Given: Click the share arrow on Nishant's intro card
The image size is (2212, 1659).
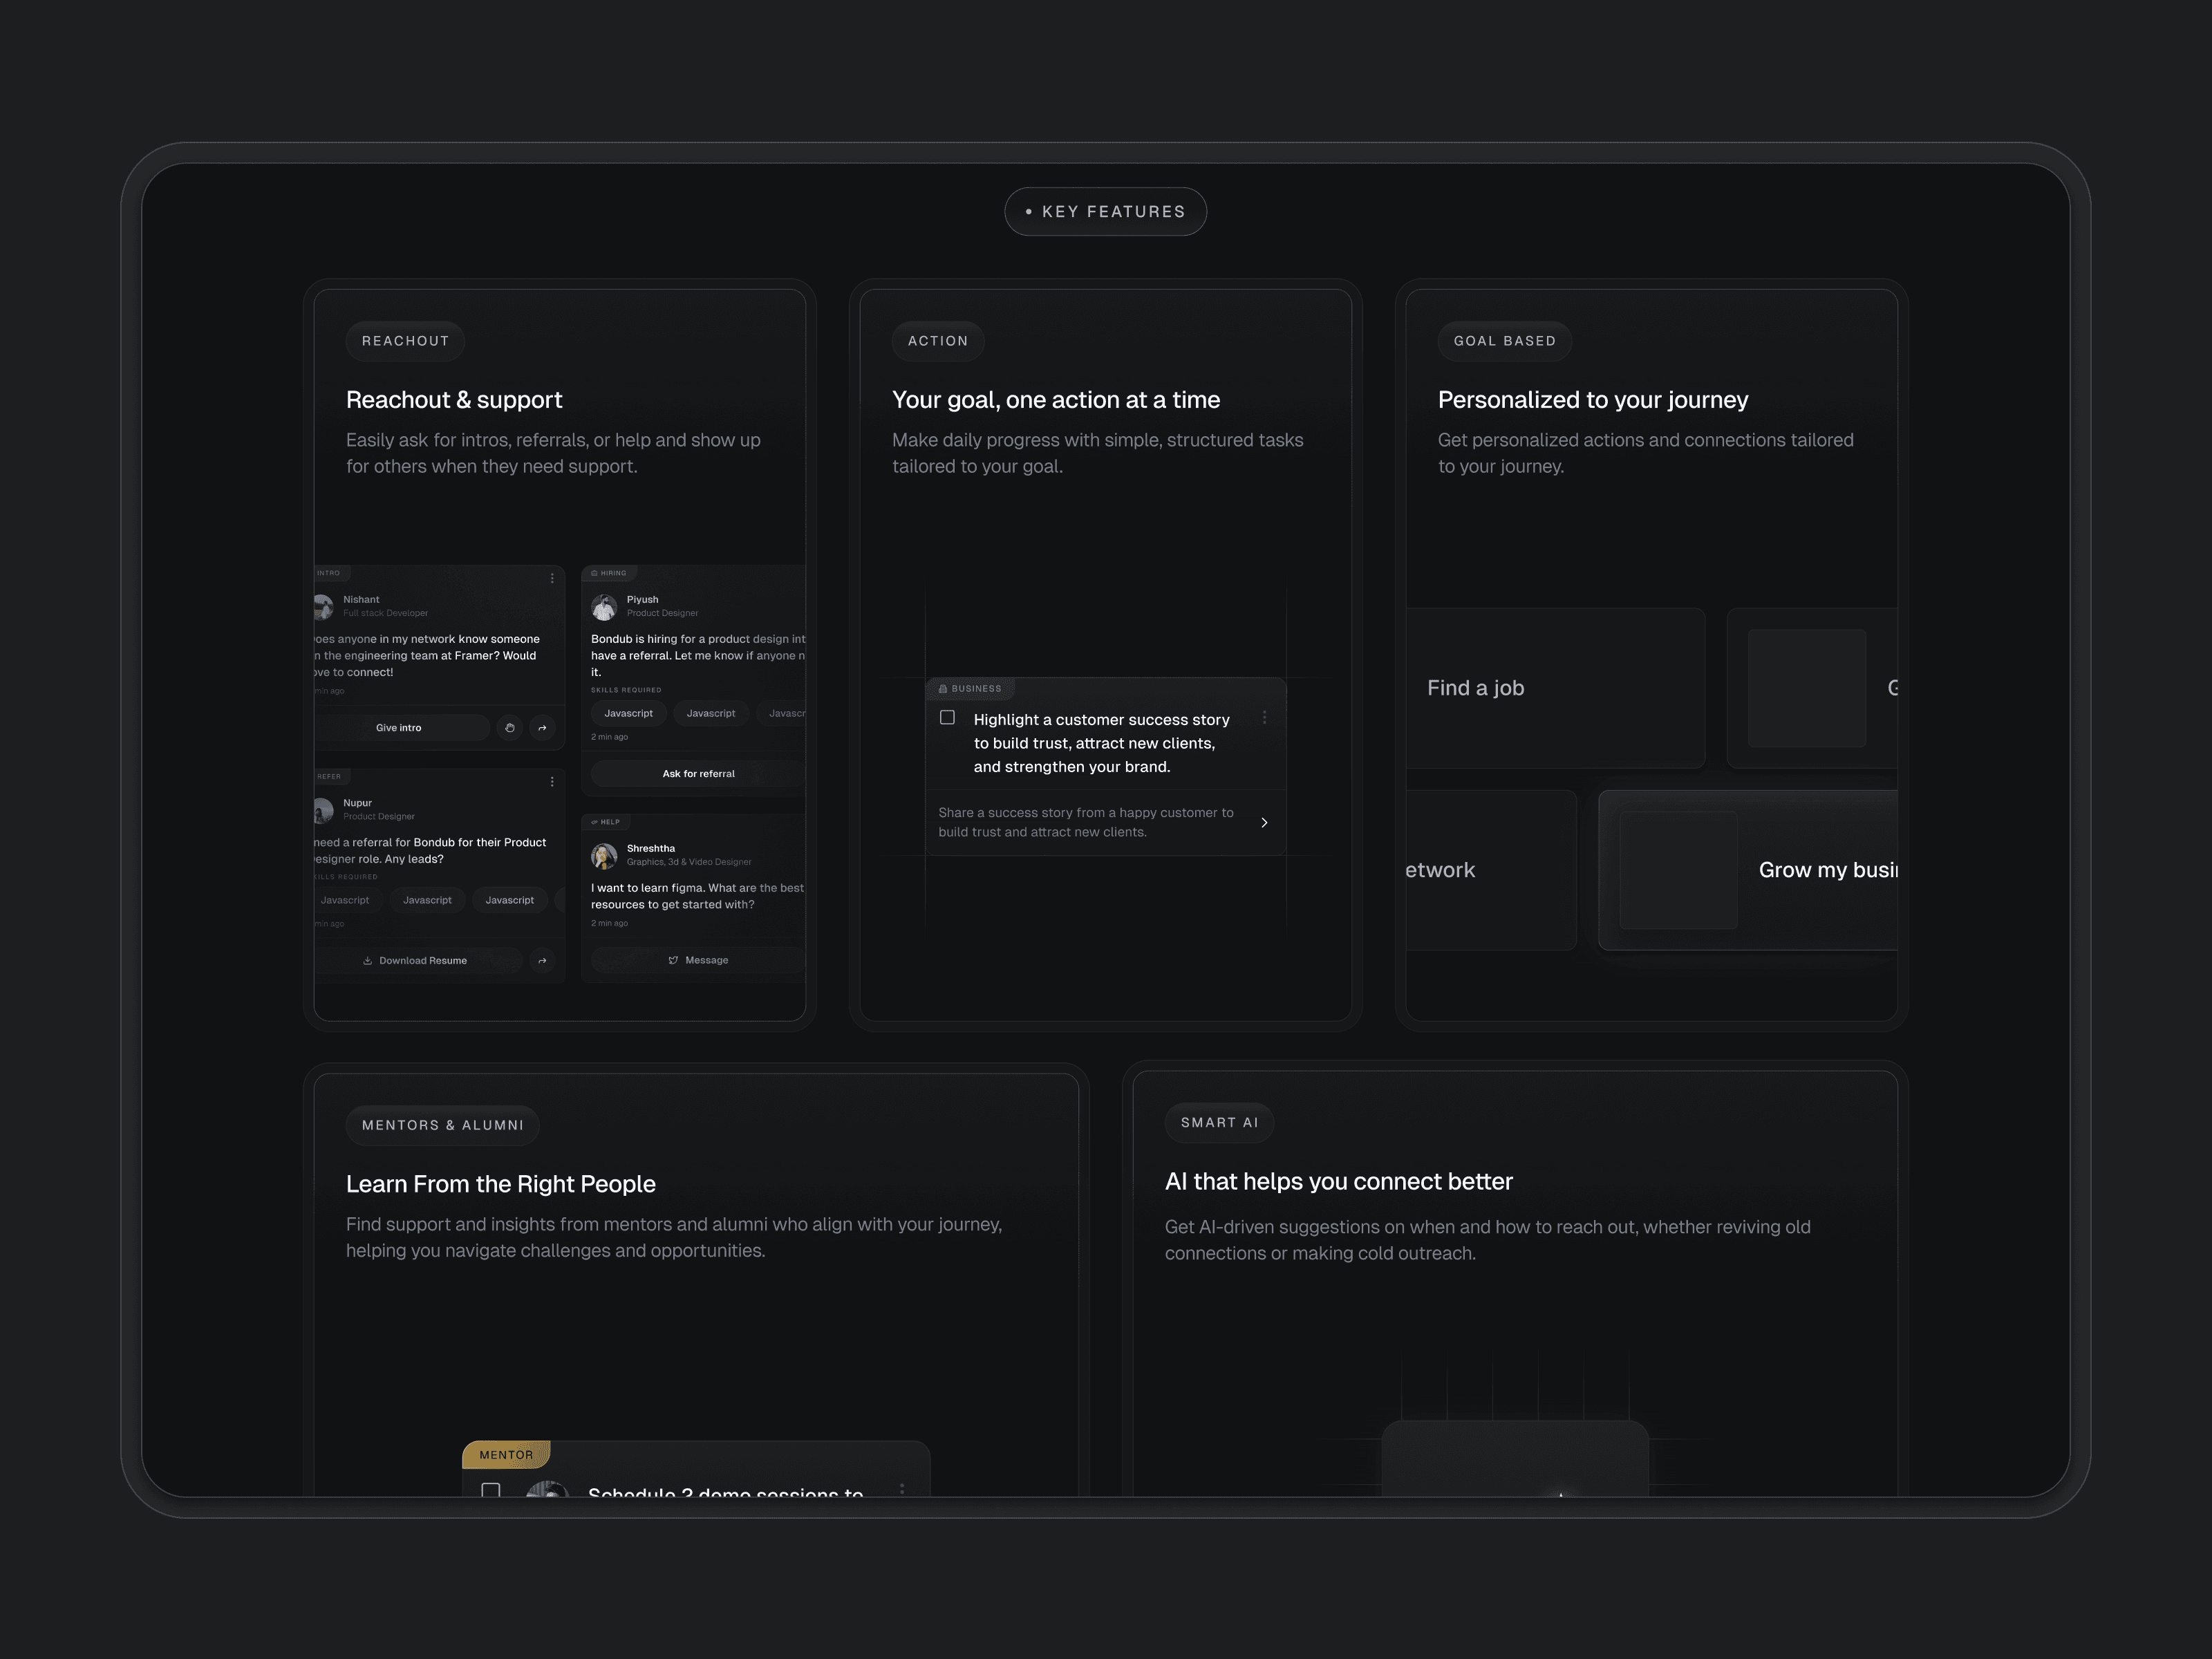Looking at the screenshot, I should coord(542,728).
